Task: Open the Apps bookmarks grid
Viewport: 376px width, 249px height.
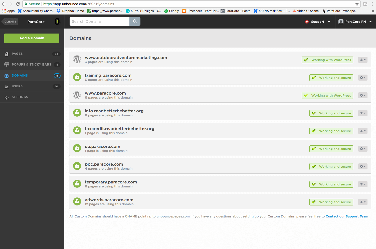Action: pos(9,11)
